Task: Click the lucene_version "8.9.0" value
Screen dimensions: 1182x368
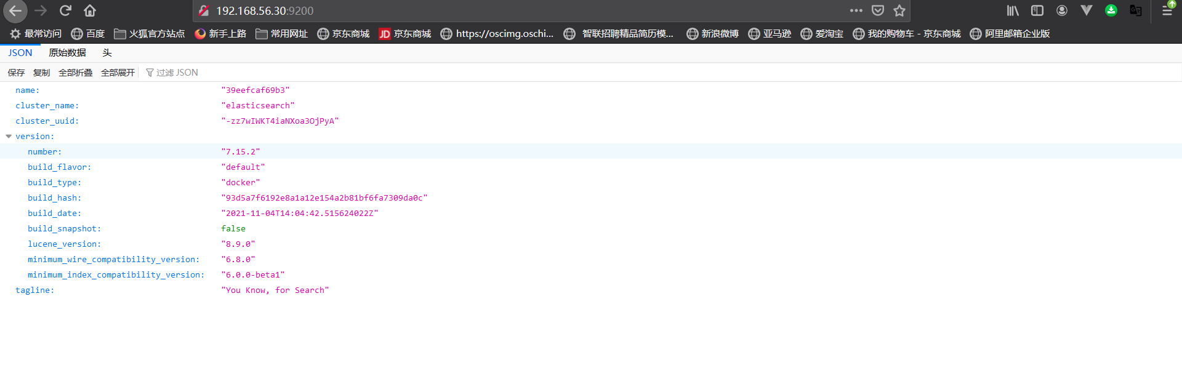Action: [238, 244]
